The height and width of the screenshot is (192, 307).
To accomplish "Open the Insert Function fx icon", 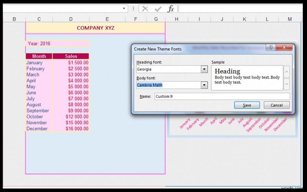I will (x=170, y=9).
